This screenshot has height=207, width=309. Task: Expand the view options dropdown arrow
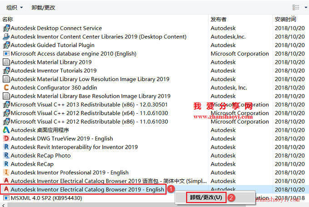click(x=306, y=7)
